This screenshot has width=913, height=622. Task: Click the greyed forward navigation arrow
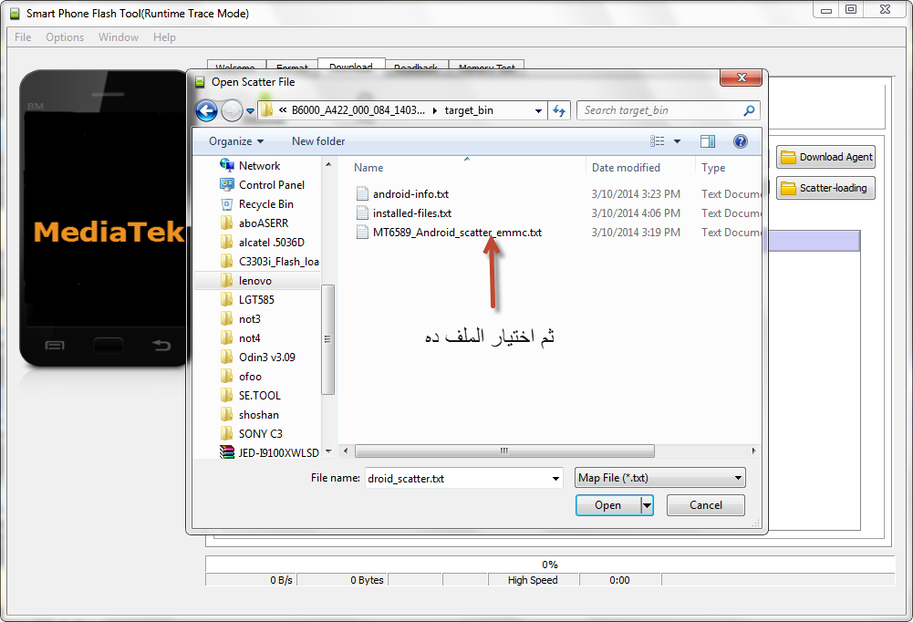point(232,110)
